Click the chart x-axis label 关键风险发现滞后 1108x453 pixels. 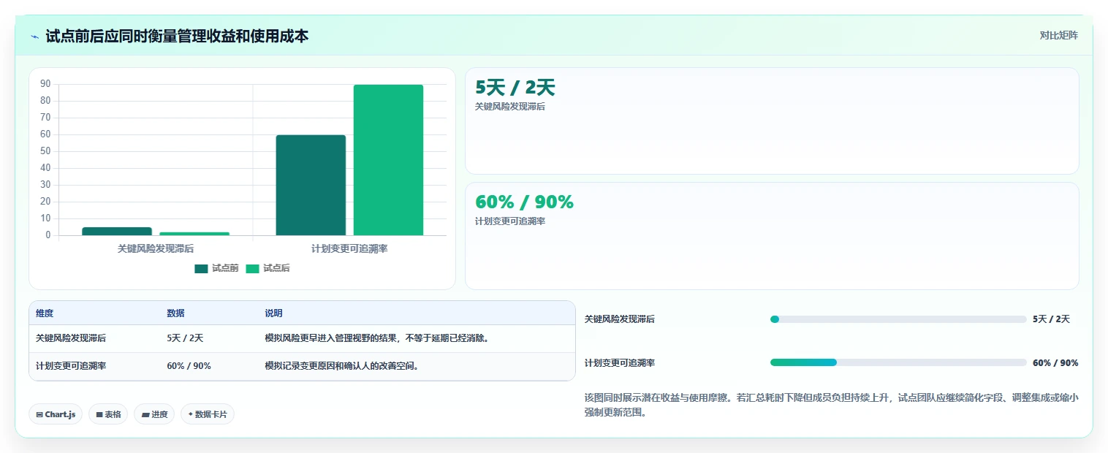click(156, 248)
